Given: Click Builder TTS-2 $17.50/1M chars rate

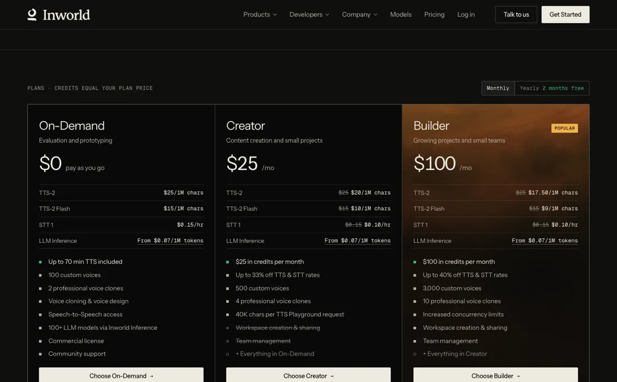Looking at the screenshot, I should (553, 193).
